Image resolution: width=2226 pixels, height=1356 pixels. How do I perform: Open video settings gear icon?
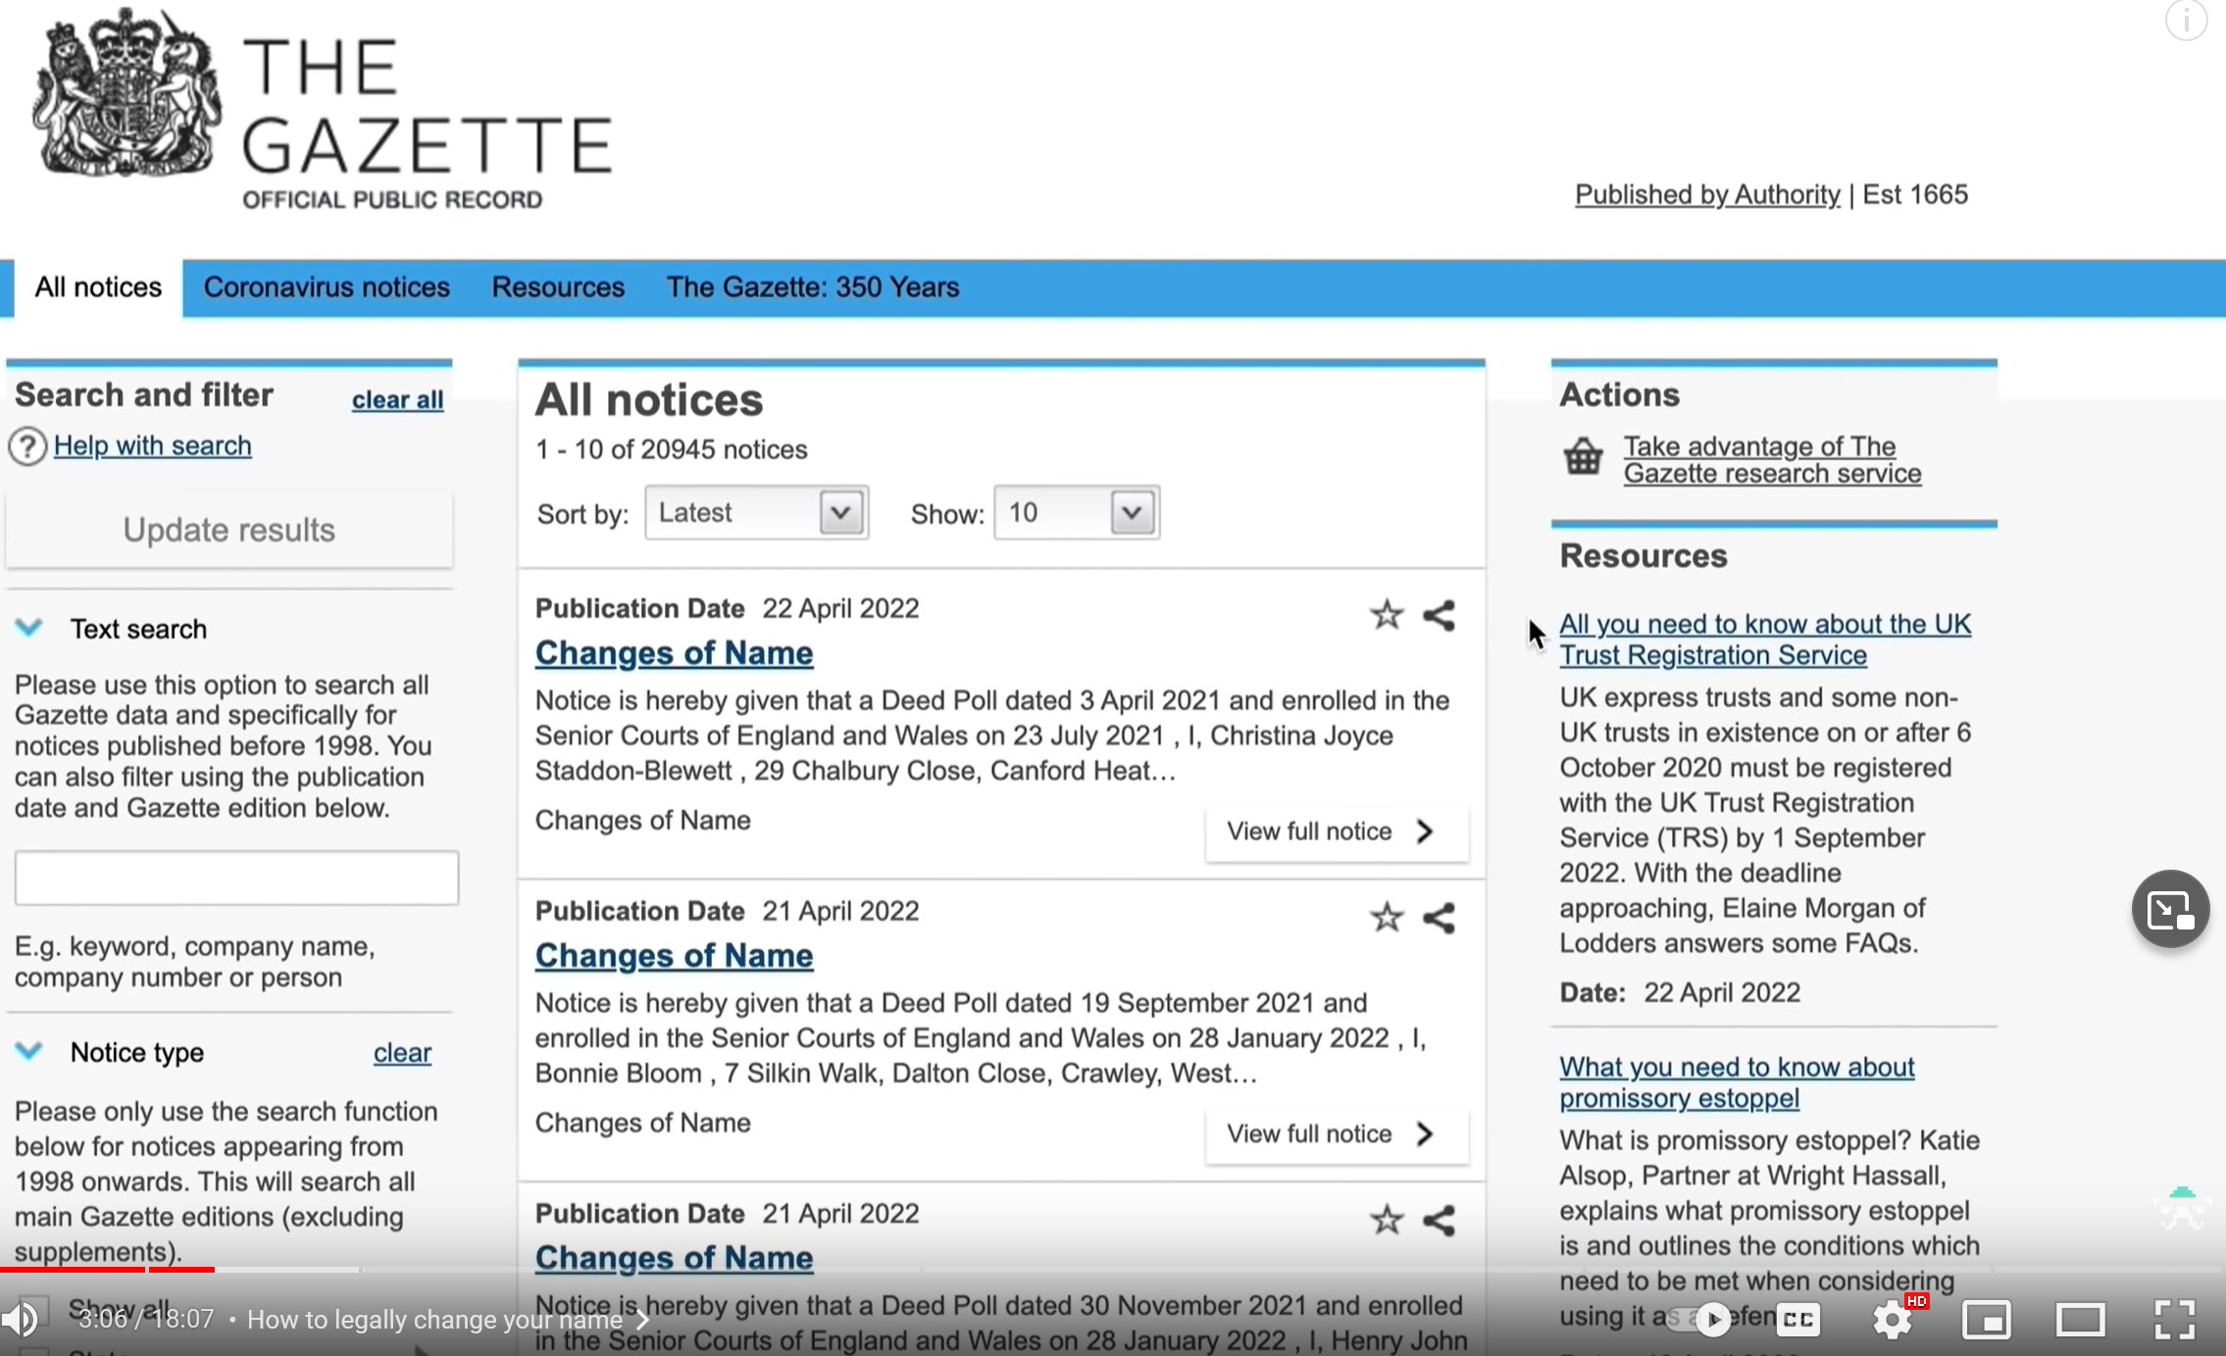[x=1892, y=1320]
